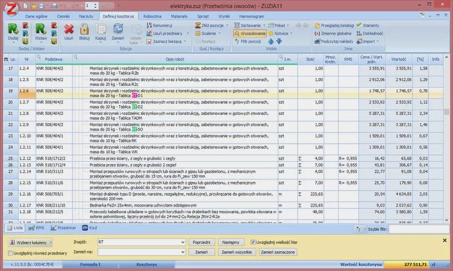Switch to the RMS bottom tab
Viewport: 453px width, 271px height.
click(x=36, y=228)
